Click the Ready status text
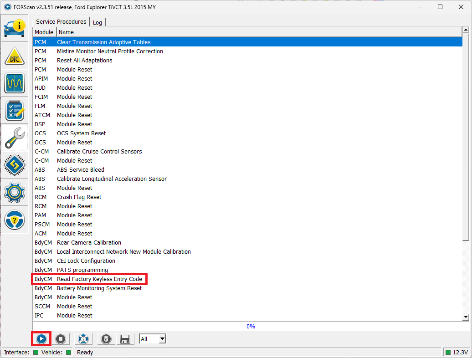The width and height of the screenshot is (472, 358). point(85,352)
